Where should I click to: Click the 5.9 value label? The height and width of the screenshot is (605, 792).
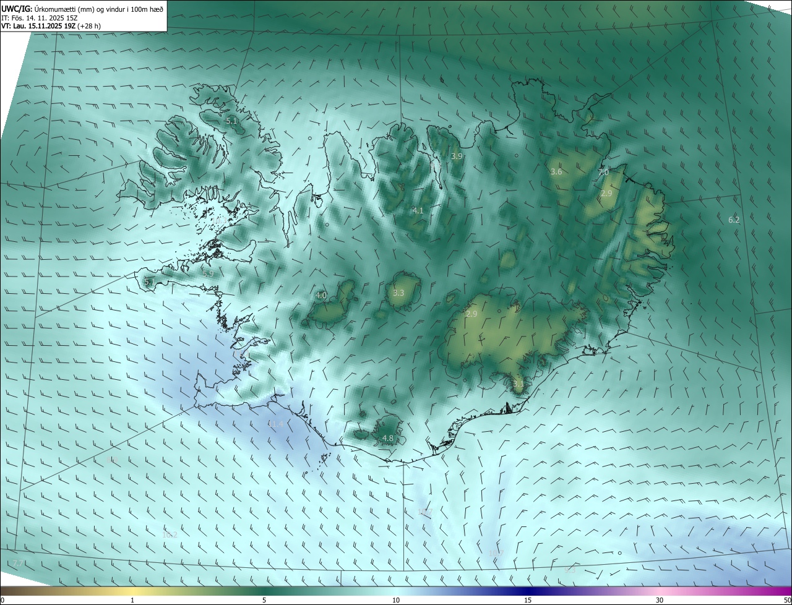[208, 273]
